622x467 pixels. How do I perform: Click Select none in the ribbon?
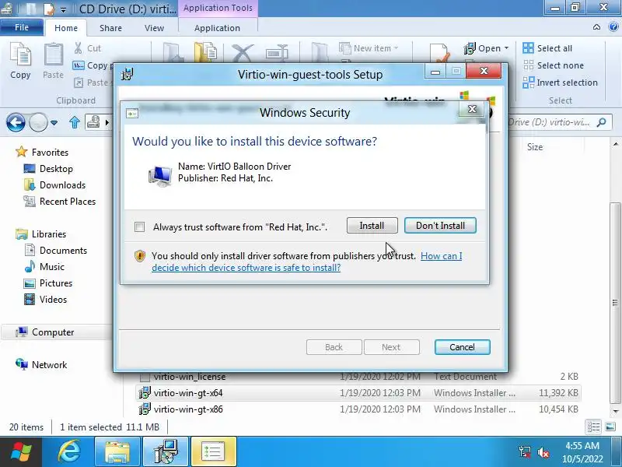tap(553, 65)
